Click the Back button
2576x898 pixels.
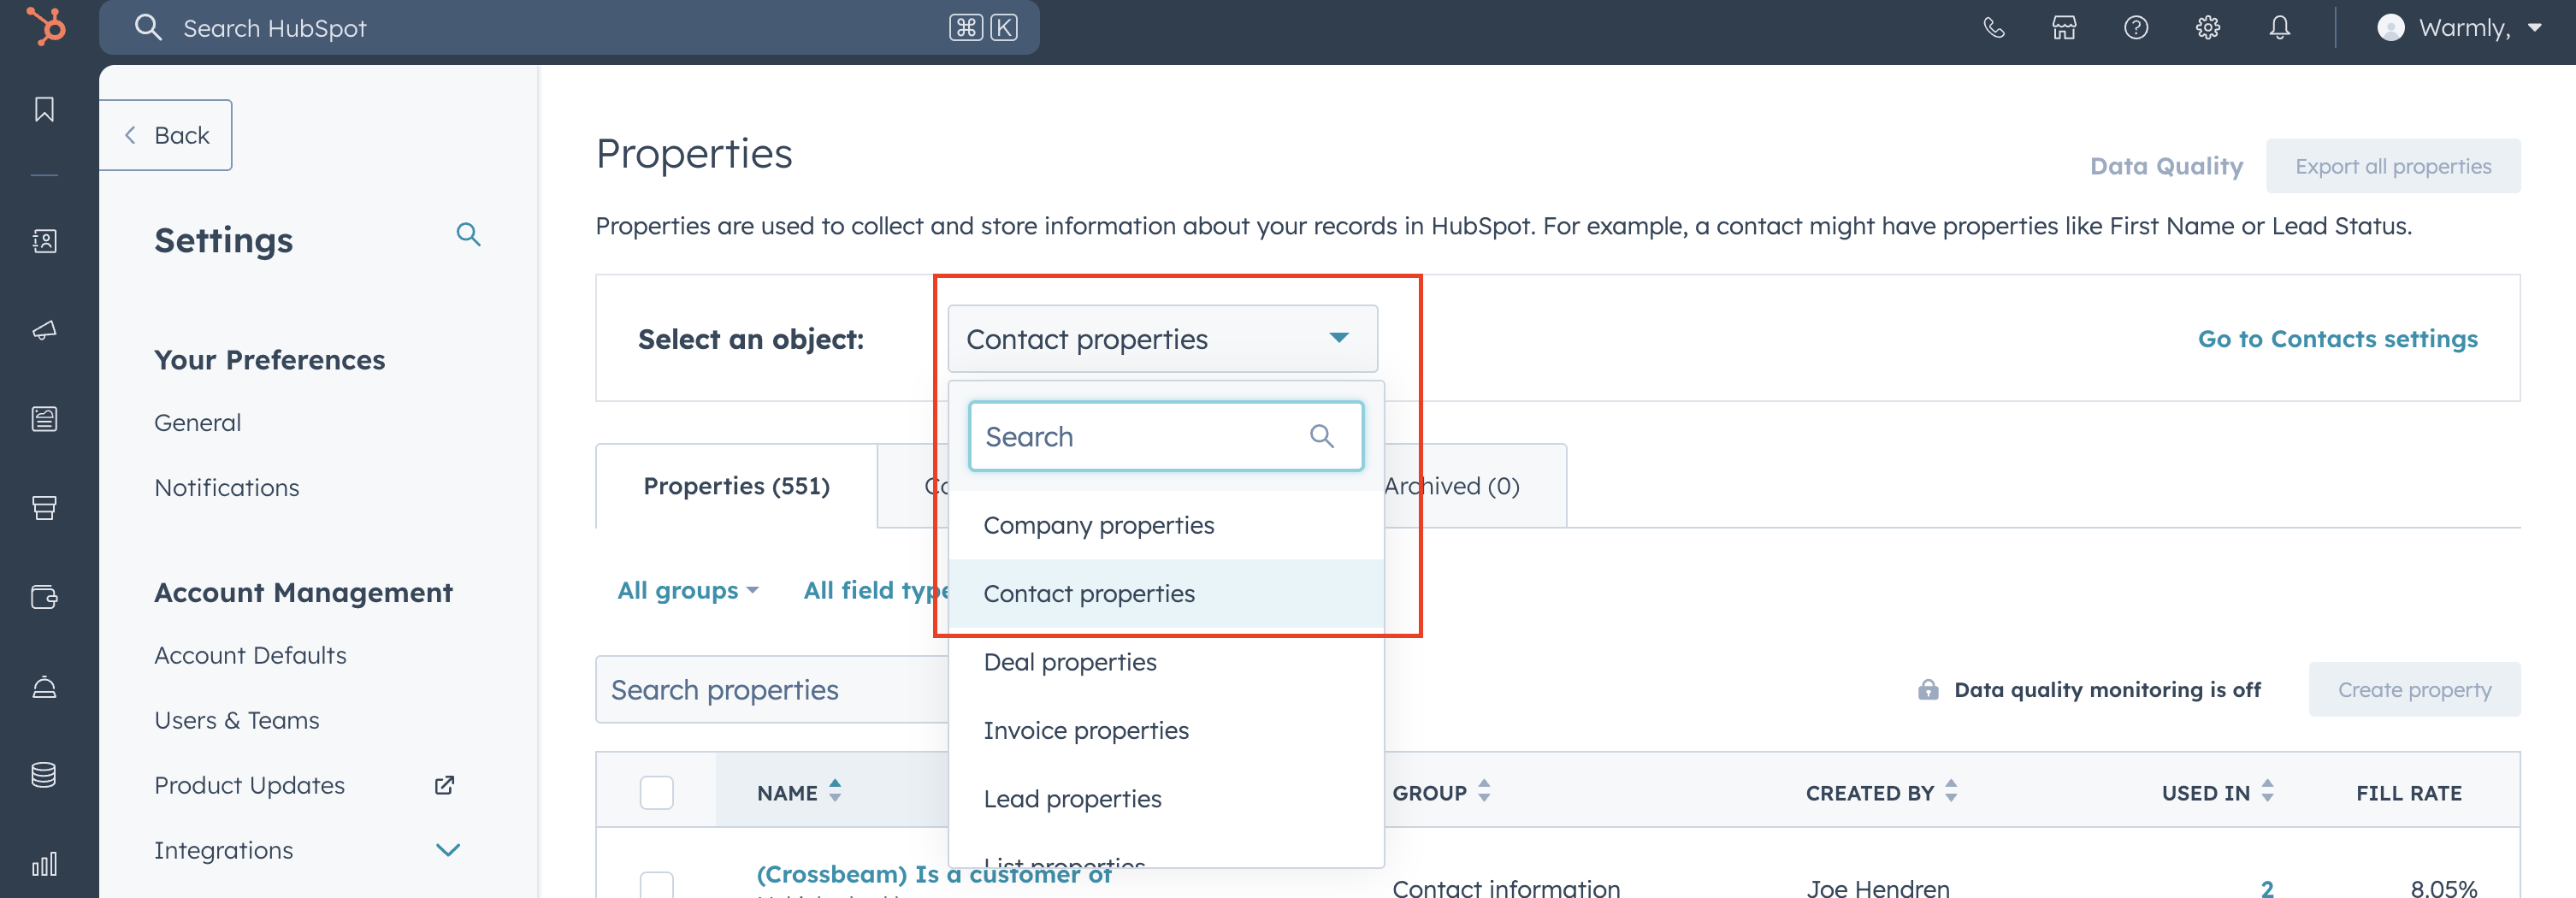point(166,135)
